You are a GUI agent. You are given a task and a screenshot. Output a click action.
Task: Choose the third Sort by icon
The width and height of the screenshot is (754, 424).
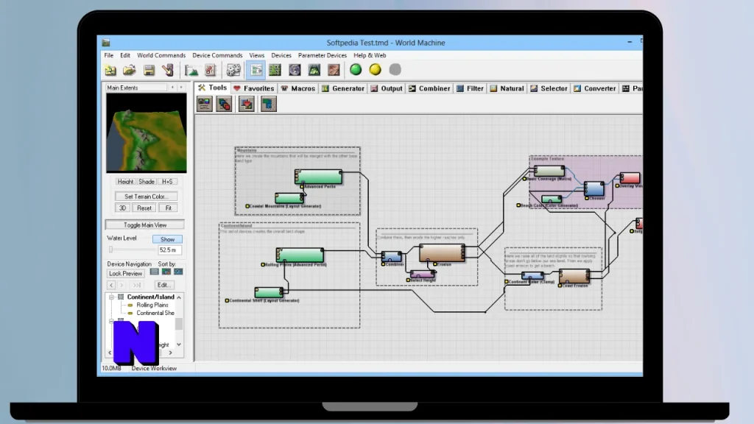click(x=178, y=272)
